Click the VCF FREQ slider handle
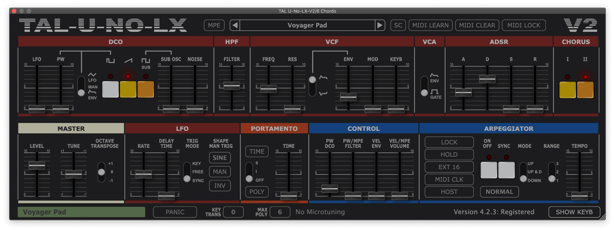The image size is (615, 231). point(268,89)
